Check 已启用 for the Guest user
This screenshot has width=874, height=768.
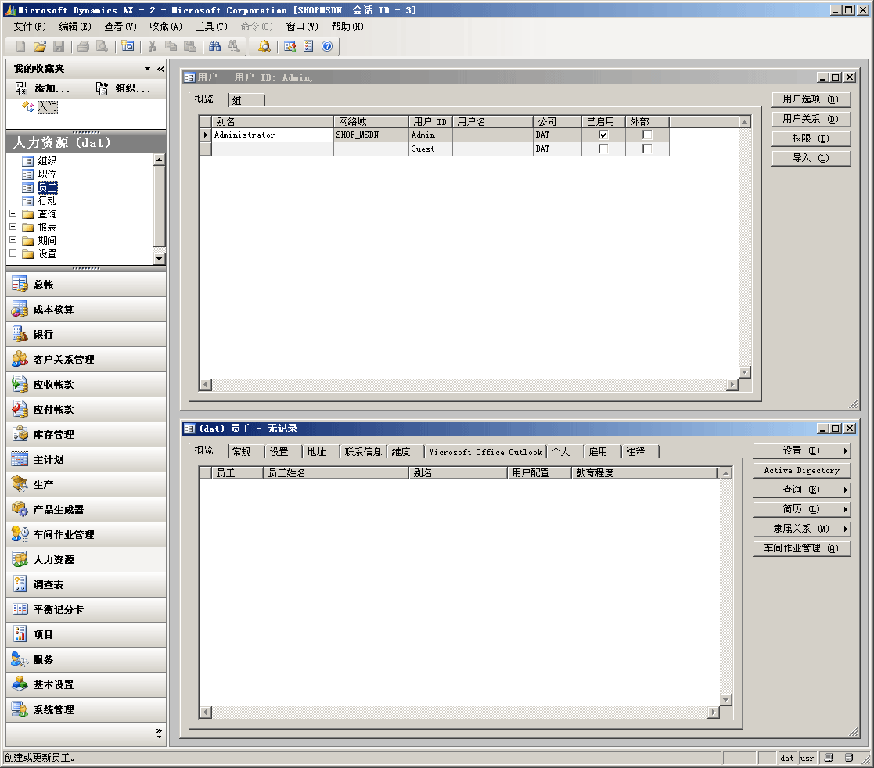[603, 149]
